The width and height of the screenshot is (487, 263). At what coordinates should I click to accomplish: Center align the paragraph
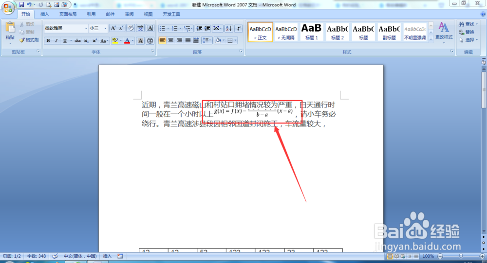(171, 40)
